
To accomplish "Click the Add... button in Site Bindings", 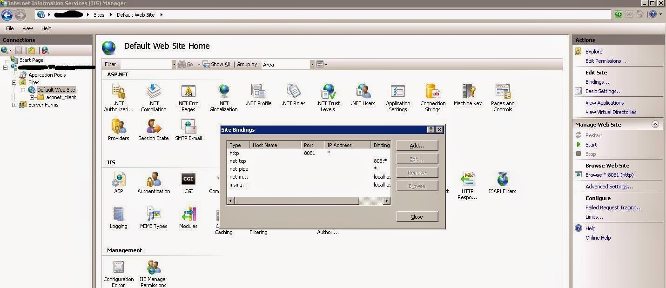I will pos(417,146).
